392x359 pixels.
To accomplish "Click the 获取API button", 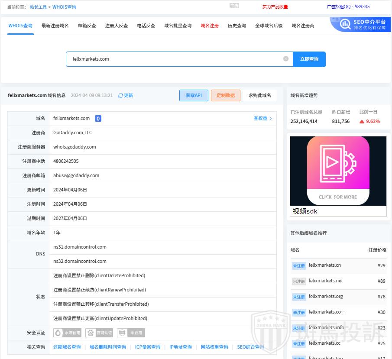I will tap(194, 95).
